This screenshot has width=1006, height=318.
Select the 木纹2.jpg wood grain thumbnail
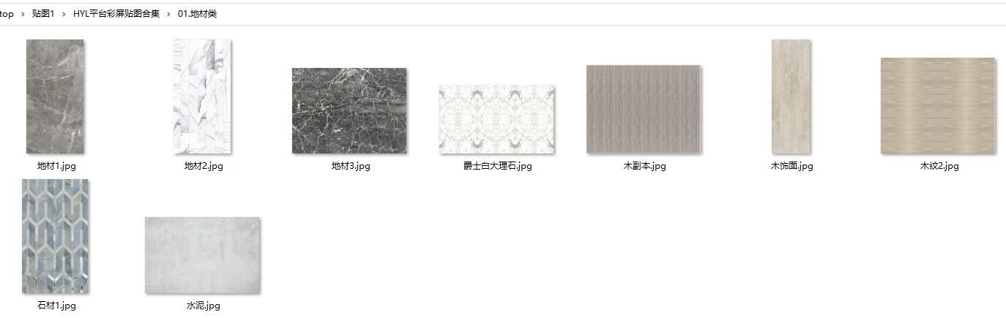tap(938, 106)
